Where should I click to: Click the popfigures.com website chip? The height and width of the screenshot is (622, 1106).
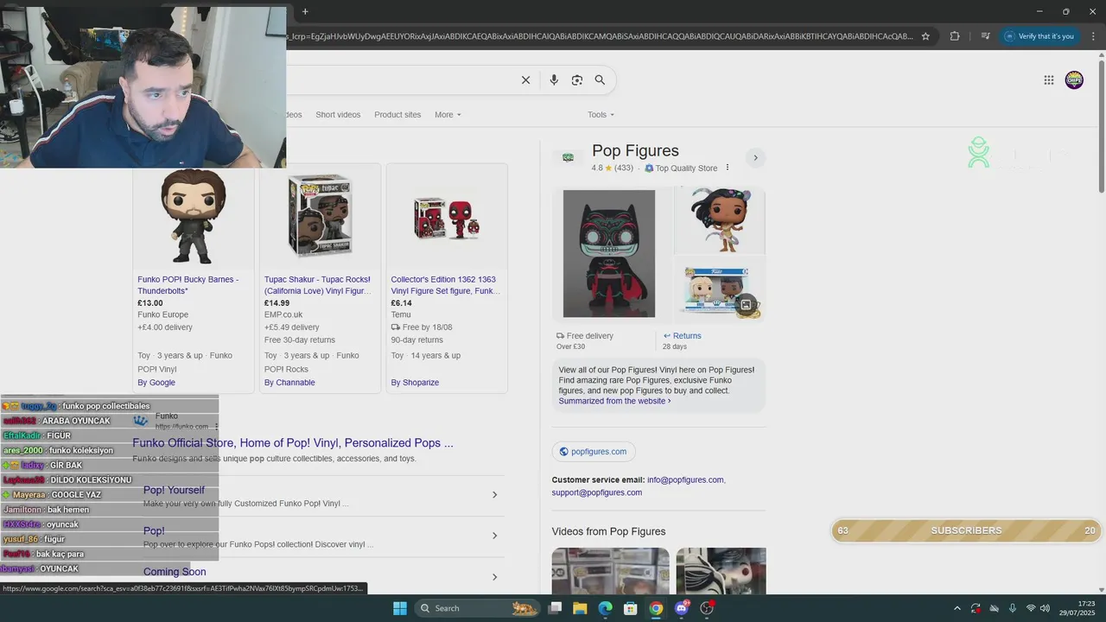[x=594, y=452]
